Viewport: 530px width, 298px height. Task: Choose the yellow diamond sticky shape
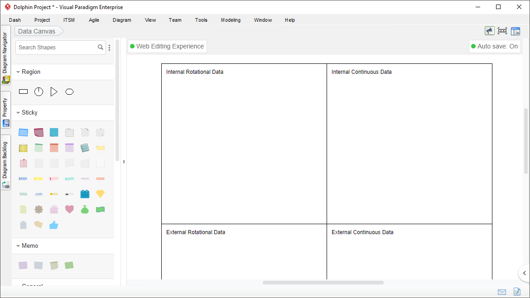(x=100, y=193)
